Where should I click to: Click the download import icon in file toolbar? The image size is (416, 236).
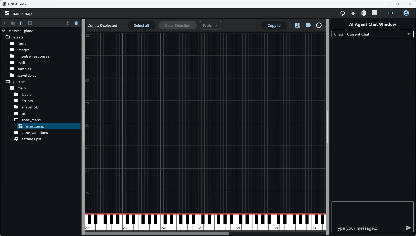tap(68, 23)
